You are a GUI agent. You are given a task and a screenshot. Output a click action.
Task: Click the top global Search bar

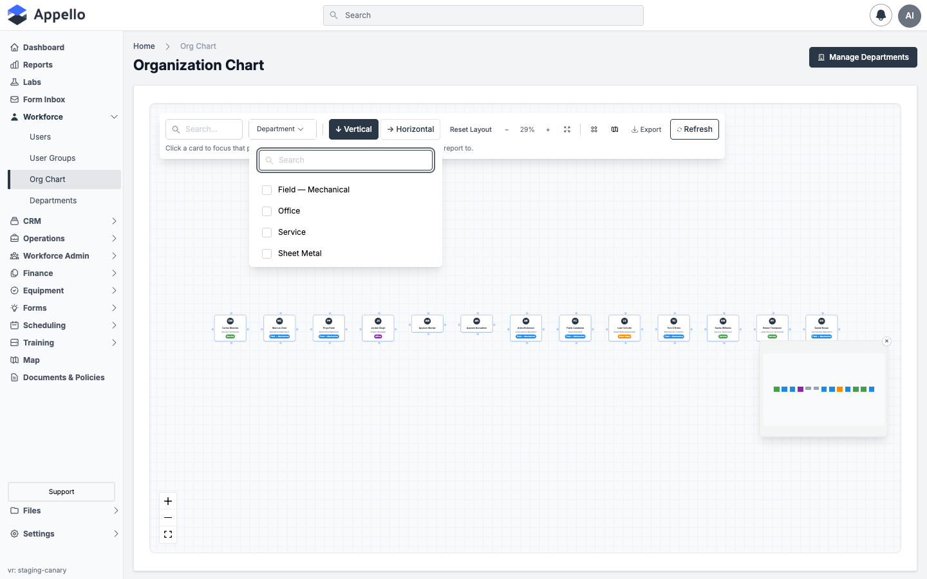tap(483, 15)
